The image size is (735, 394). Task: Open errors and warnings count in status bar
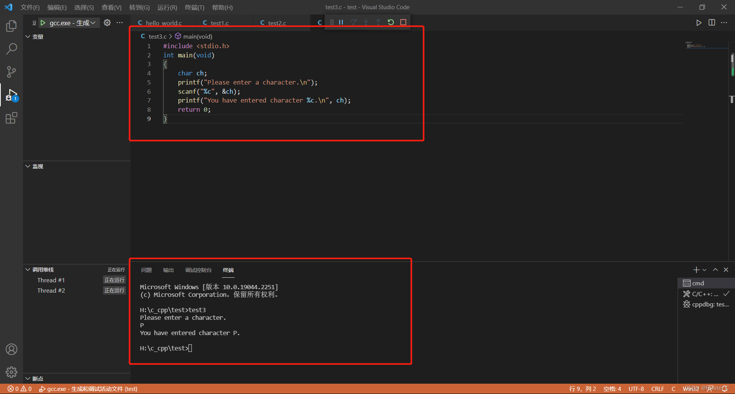(x=20, y=389)
